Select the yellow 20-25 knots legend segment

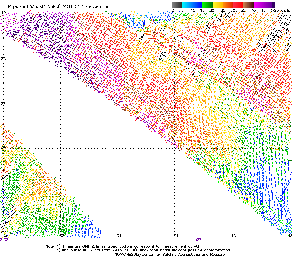218,5
